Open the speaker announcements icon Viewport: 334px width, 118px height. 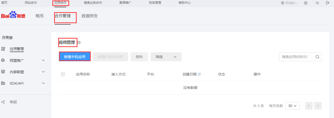click(x=317, y=3)
